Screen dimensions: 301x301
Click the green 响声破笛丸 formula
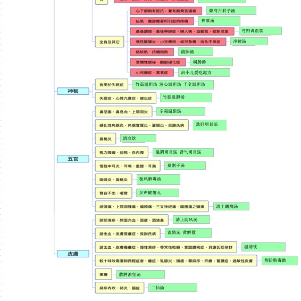point(157,193)
